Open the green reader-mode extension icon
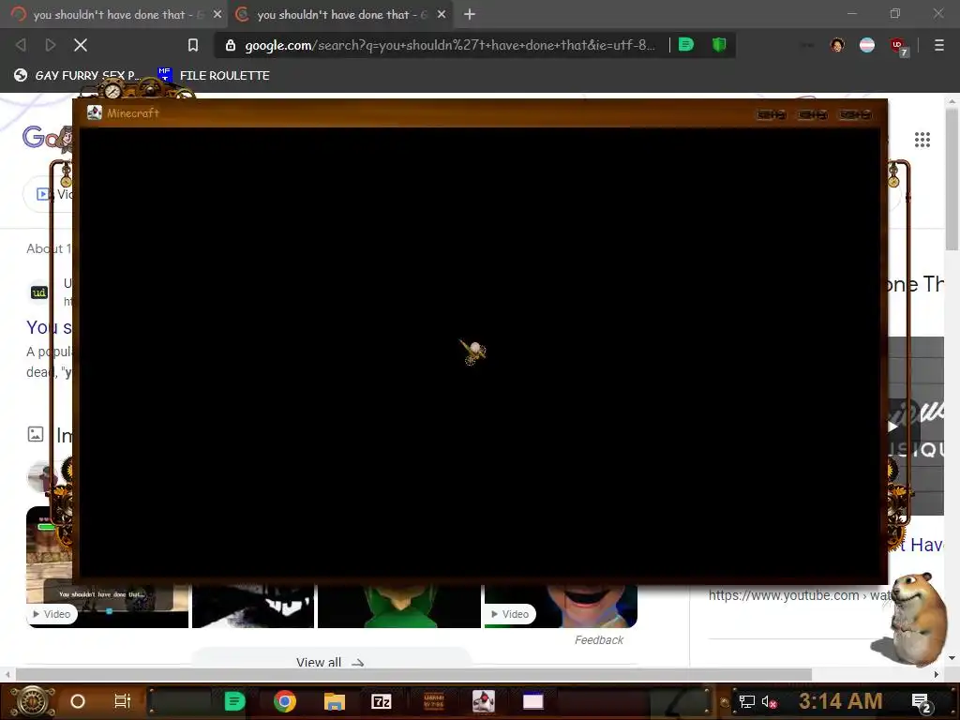Image resolution: width=960 pixels, height=720 pixels. tap(686, 45)
